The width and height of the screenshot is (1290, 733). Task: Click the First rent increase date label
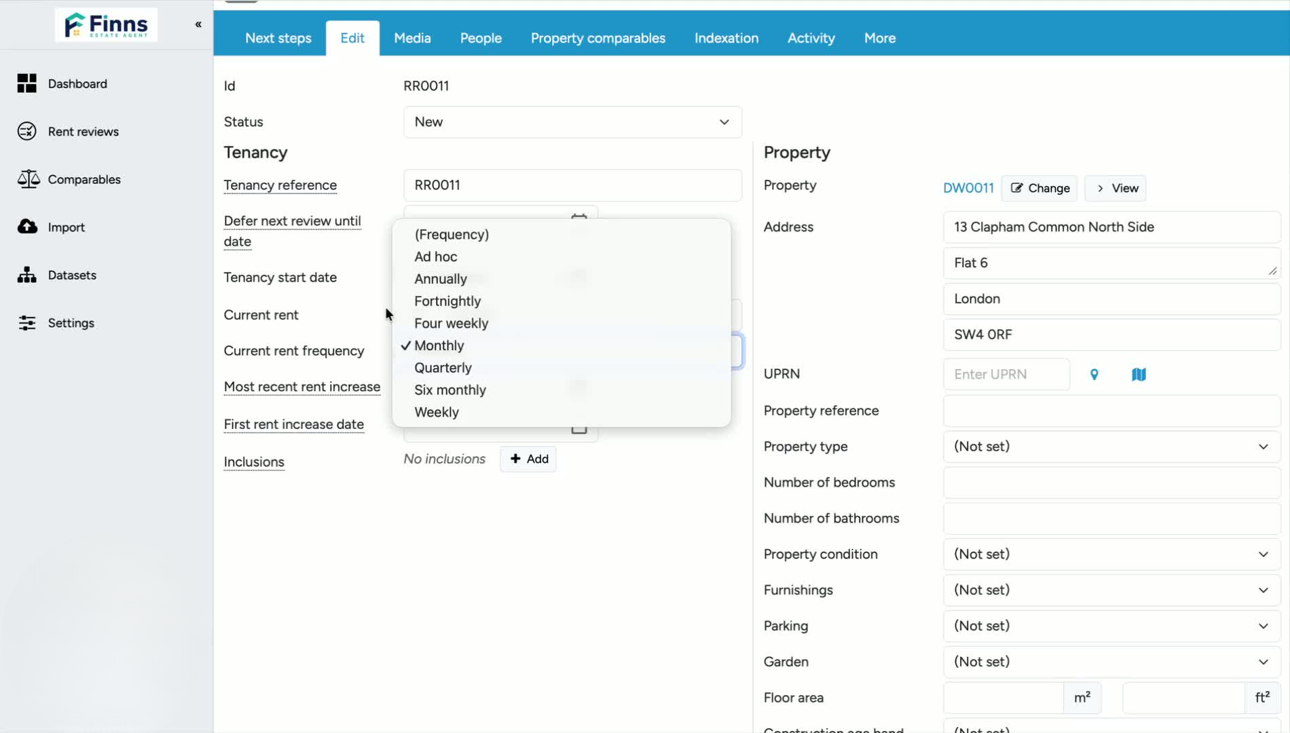pos(294,424)
